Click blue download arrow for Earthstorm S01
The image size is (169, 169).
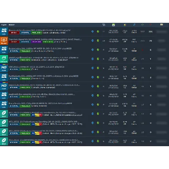coord(93,77)
